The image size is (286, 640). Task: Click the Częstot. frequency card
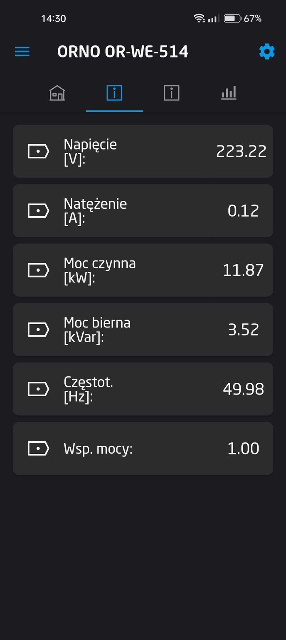143,389
